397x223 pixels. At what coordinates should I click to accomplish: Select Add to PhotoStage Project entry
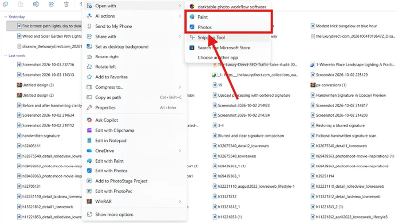coord(134,181)
